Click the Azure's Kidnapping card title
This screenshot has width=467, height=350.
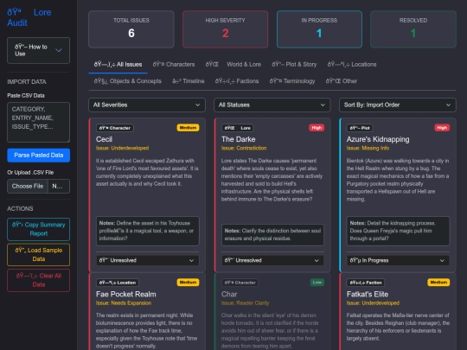[378, 139]
